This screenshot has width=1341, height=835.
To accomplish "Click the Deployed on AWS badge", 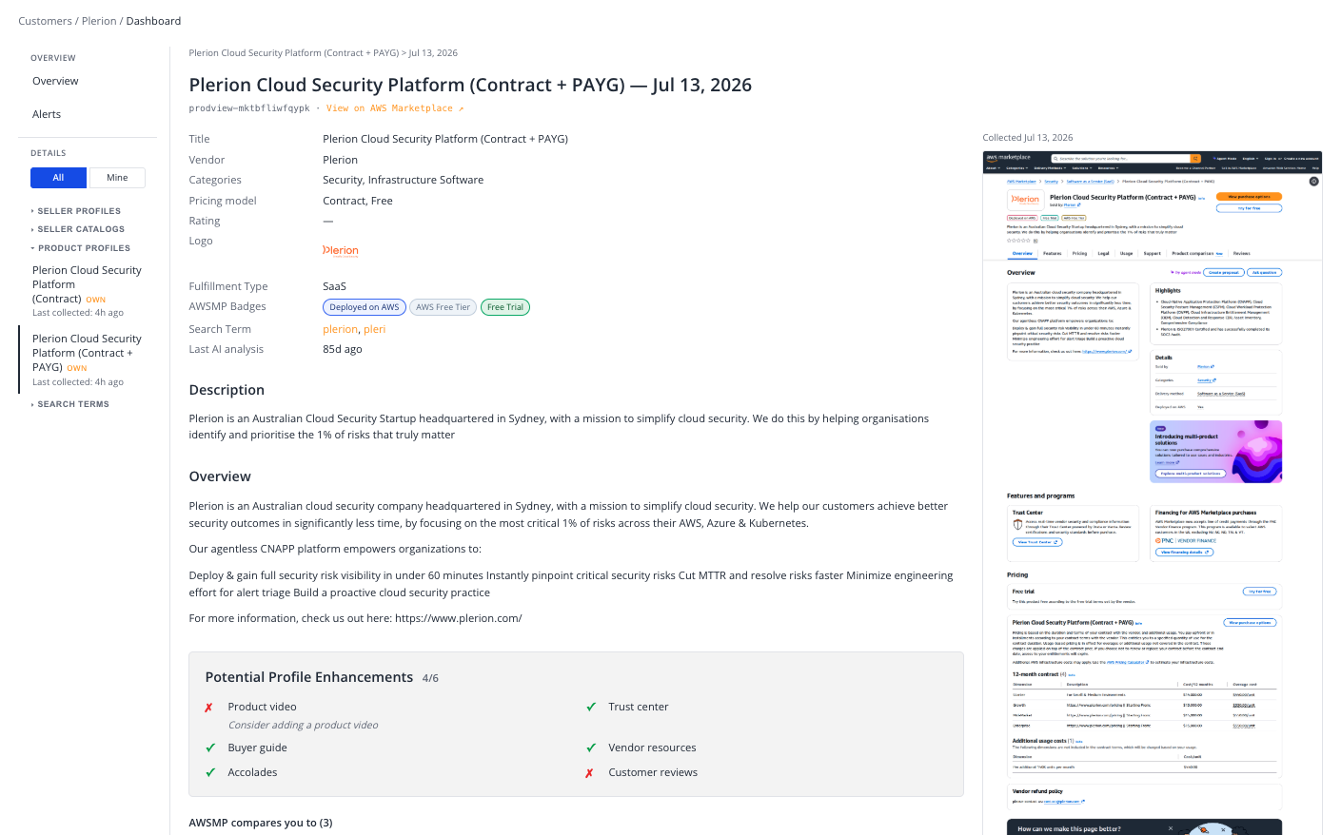I will [x=365, y=307].
